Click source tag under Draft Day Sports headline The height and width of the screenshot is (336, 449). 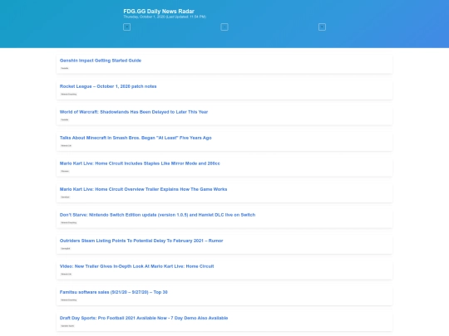(x=67, y=326)
